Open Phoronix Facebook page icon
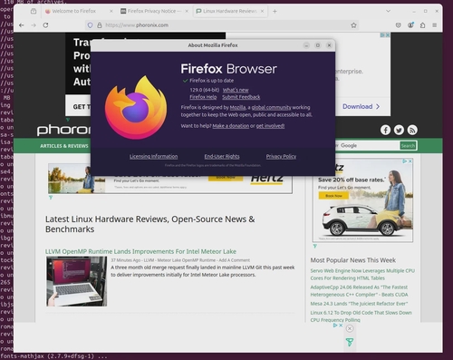This screenshot has width=453, height=360. coord(385,130)
